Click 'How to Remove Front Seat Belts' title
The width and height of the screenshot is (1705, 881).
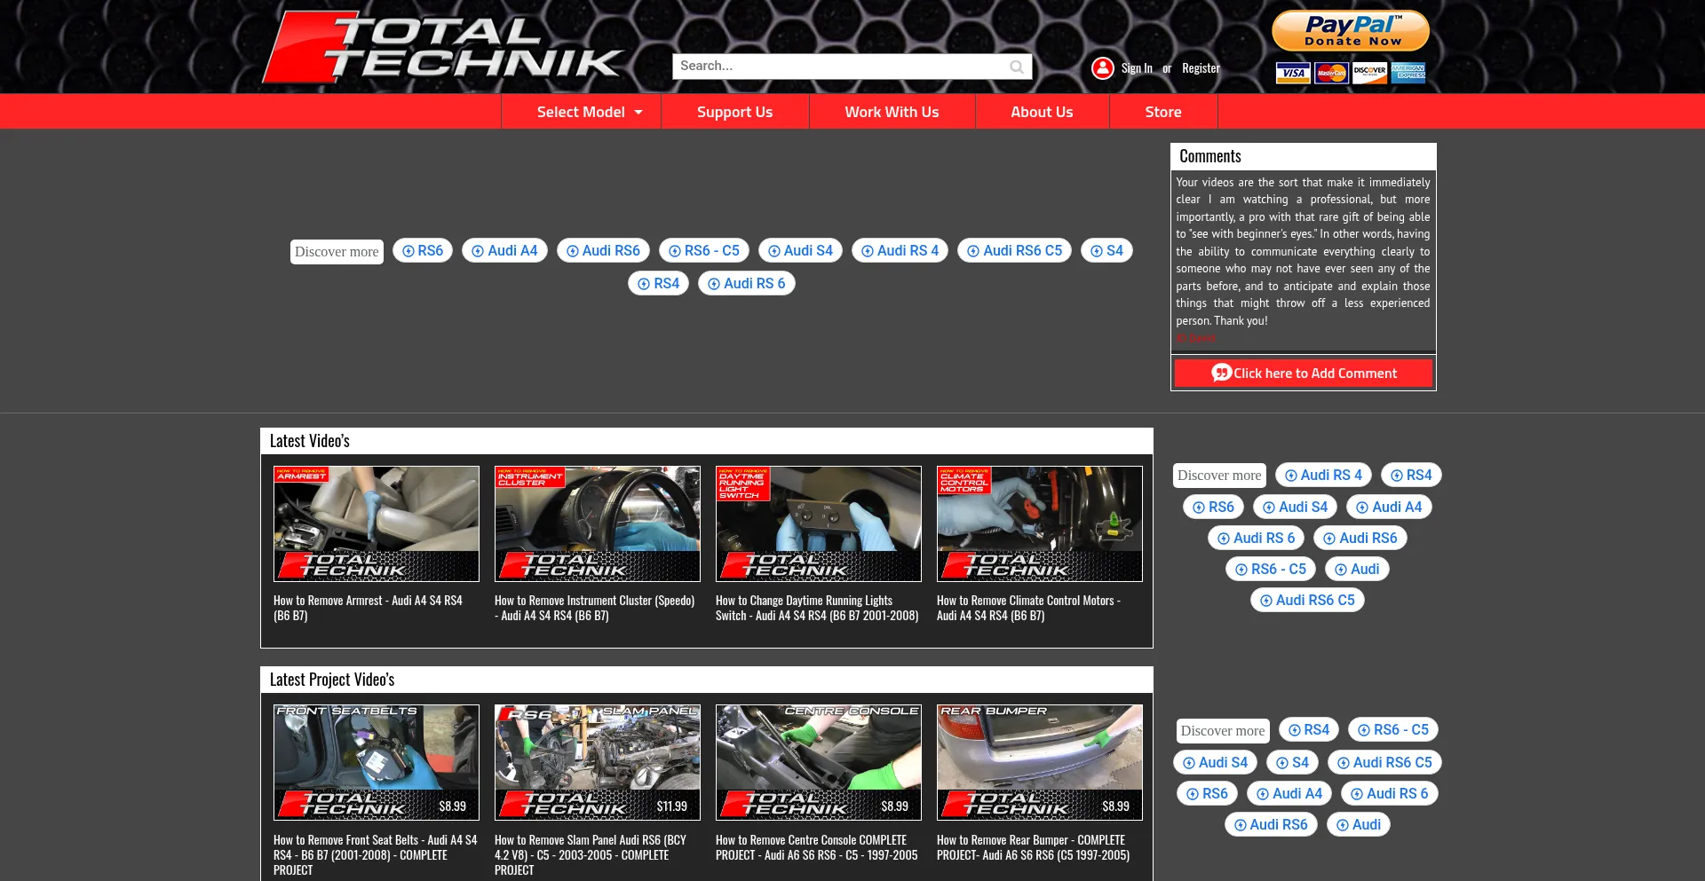coord(376,855)
